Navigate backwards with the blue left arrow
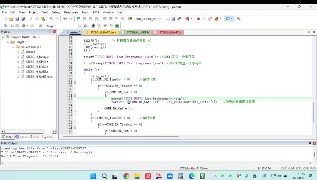317x180 pixels. [x=65, y=19]
